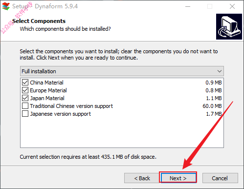Select the Full installation combo box

(x=122, y=71)
